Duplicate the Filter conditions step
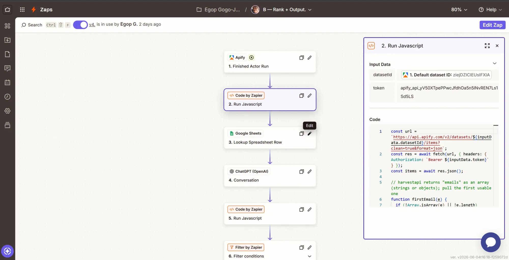Screen dimensions: 509x260 pos(302,247)
